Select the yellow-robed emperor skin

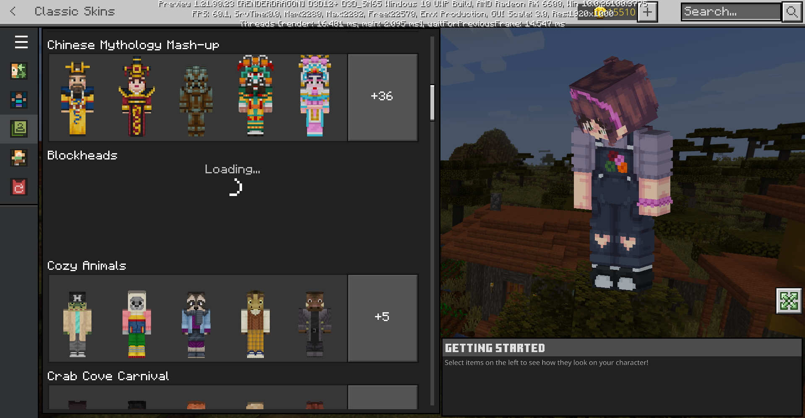coord(78,99)
